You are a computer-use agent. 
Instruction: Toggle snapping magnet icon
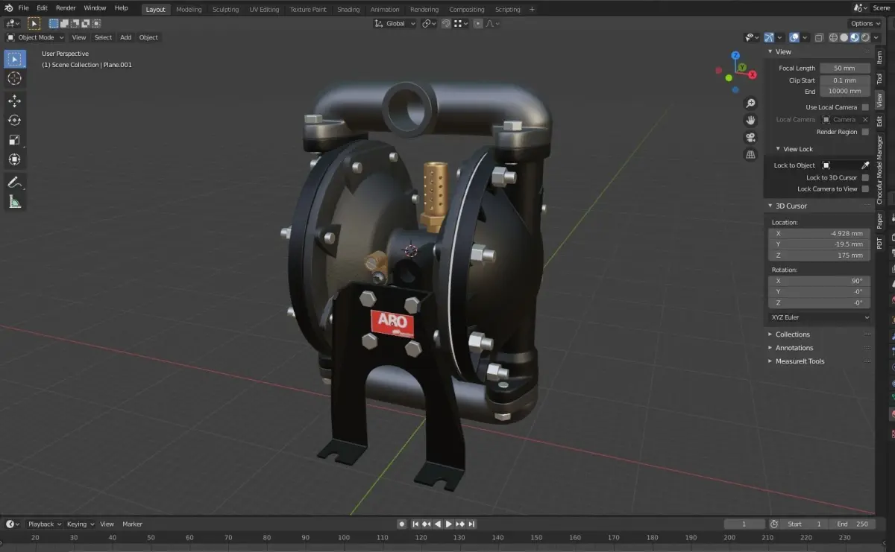pos(447,23)
